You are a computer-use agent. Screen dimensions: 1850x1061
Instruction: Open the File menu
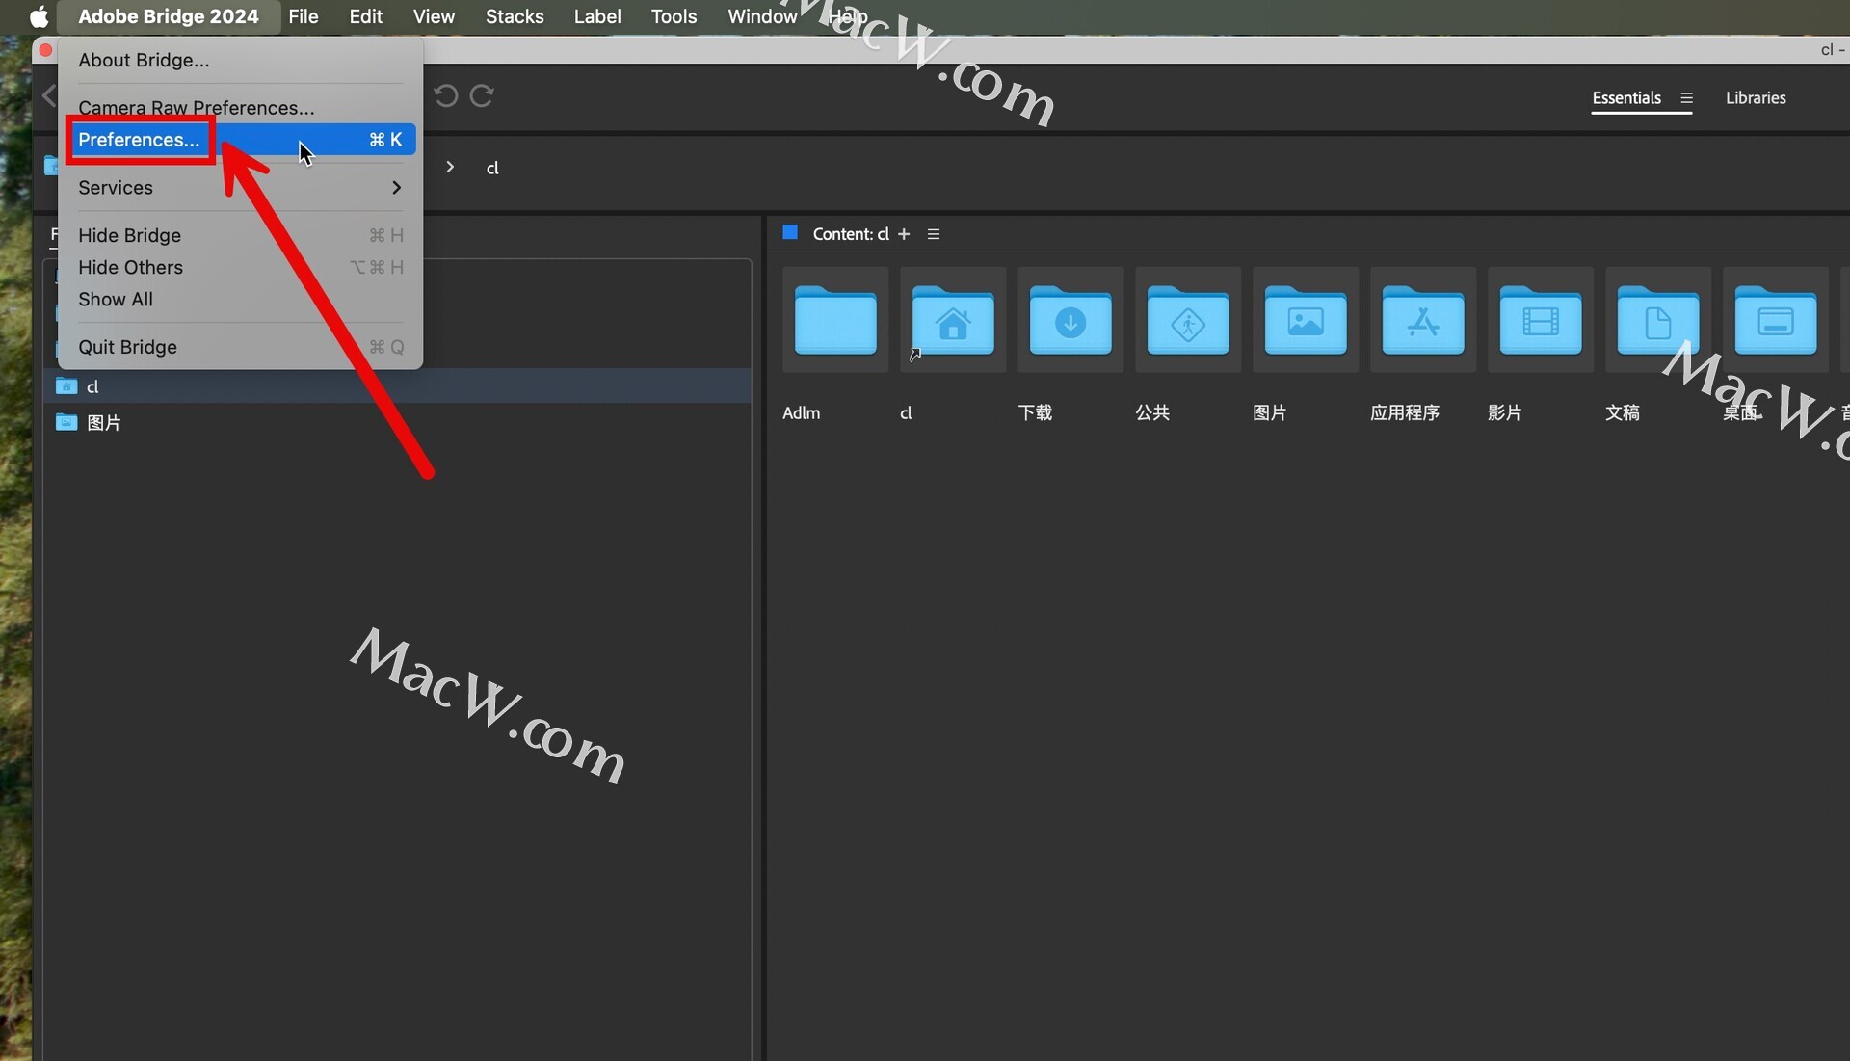click(x=304, y=16)
